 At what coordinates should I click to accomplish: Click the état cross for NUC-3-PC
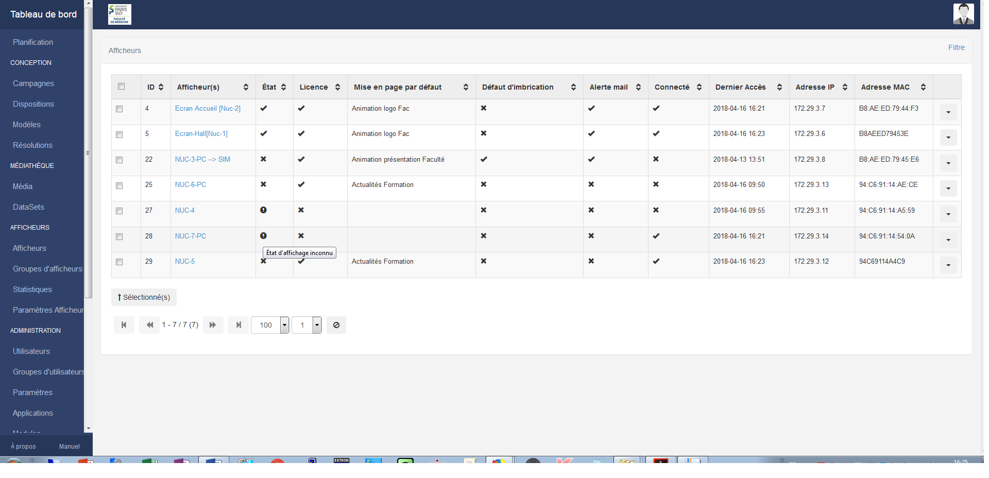point(263,159)
